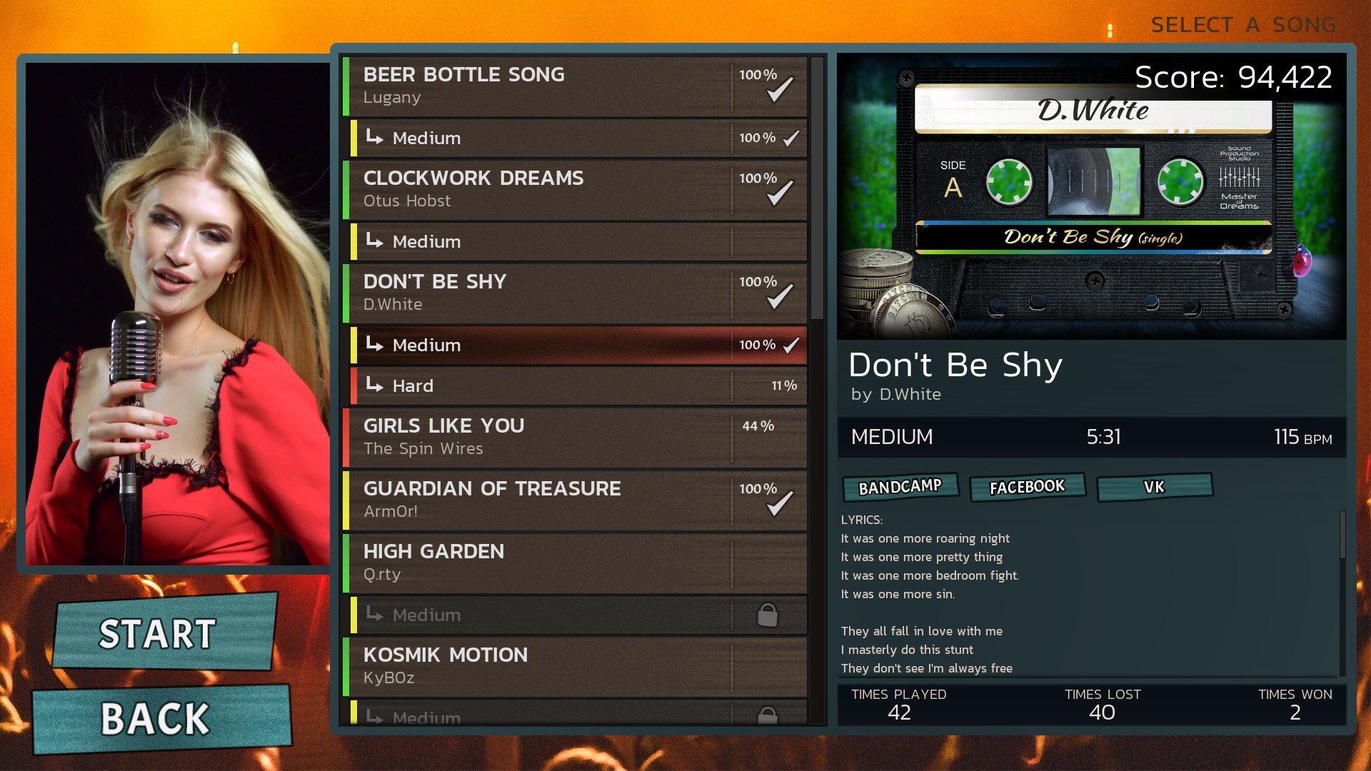Click the Bandcamp icon for D.White

pyautogui.click(x=900, y=488)
